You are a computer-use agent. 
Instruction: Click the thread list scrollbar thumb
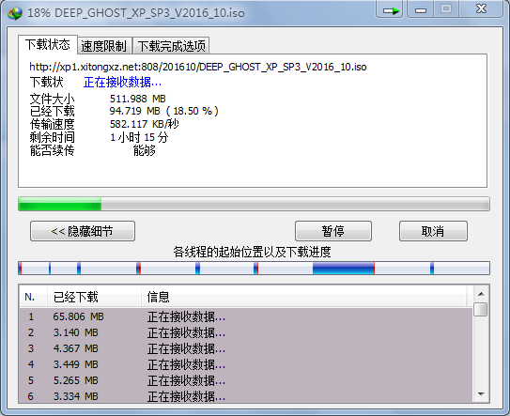pyautogui.click(x=481, y=309)
